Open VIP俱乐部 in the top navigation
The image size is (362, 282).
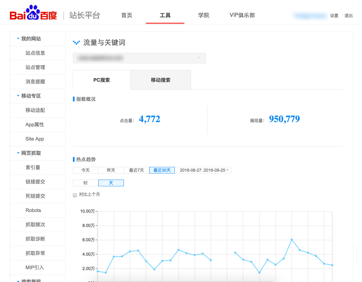point(242,15)
